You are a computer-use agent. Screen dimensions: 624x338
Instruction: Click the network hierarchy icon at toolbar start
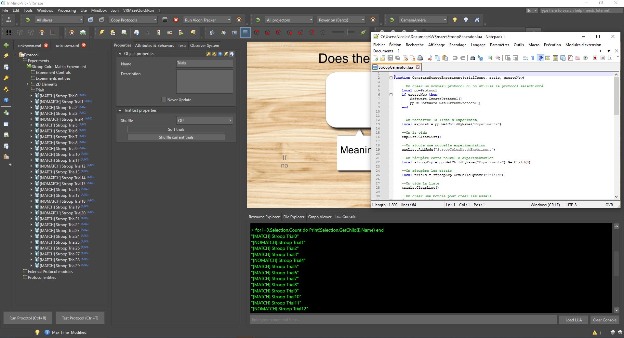pyautogui.click(x=9, y=20)
